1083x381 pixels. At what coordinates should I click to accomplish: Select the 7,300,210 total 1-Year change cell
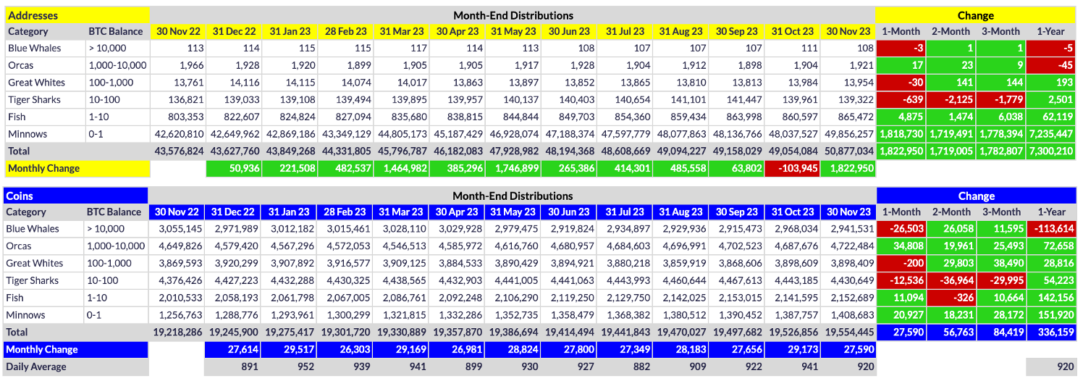1051,151
